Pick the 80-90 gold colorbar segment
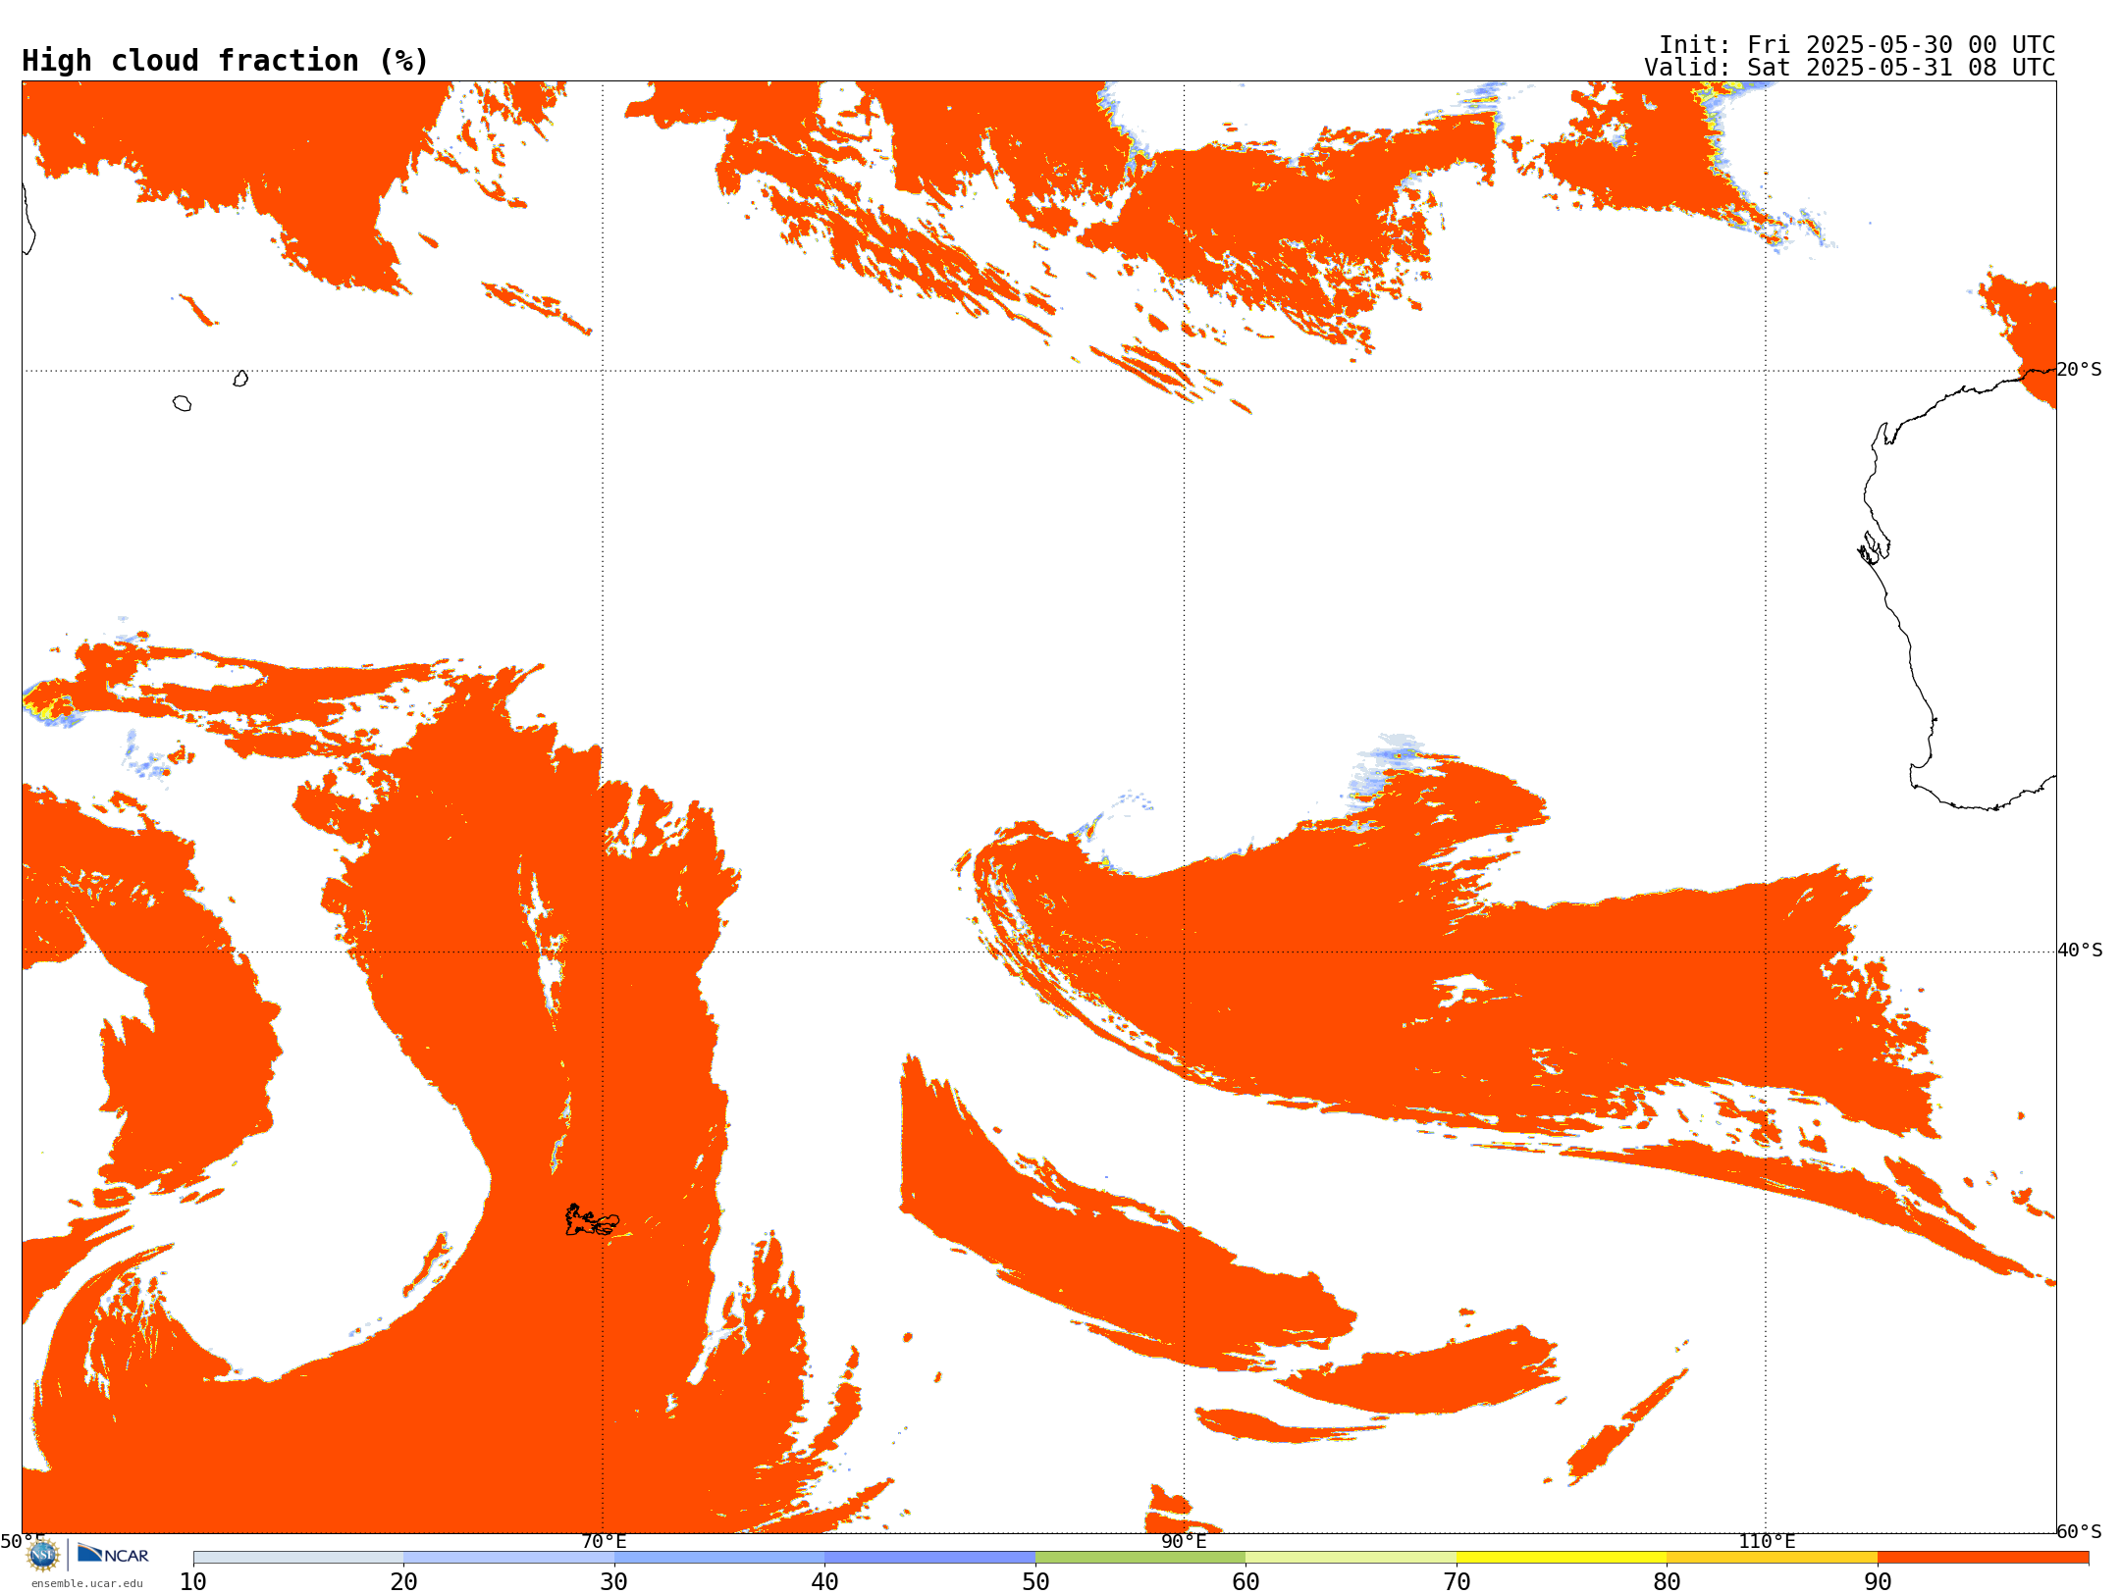This screenshot has width=2120, height=1595. (x=1772, y=1558)
